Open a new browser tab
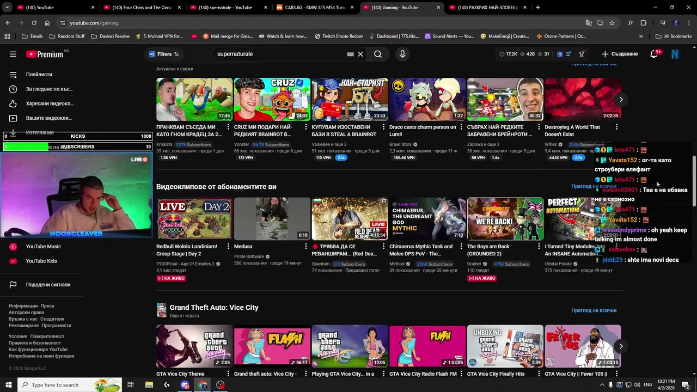The height and width of the screenshot is (392, 697). click(x=537, y=8)
